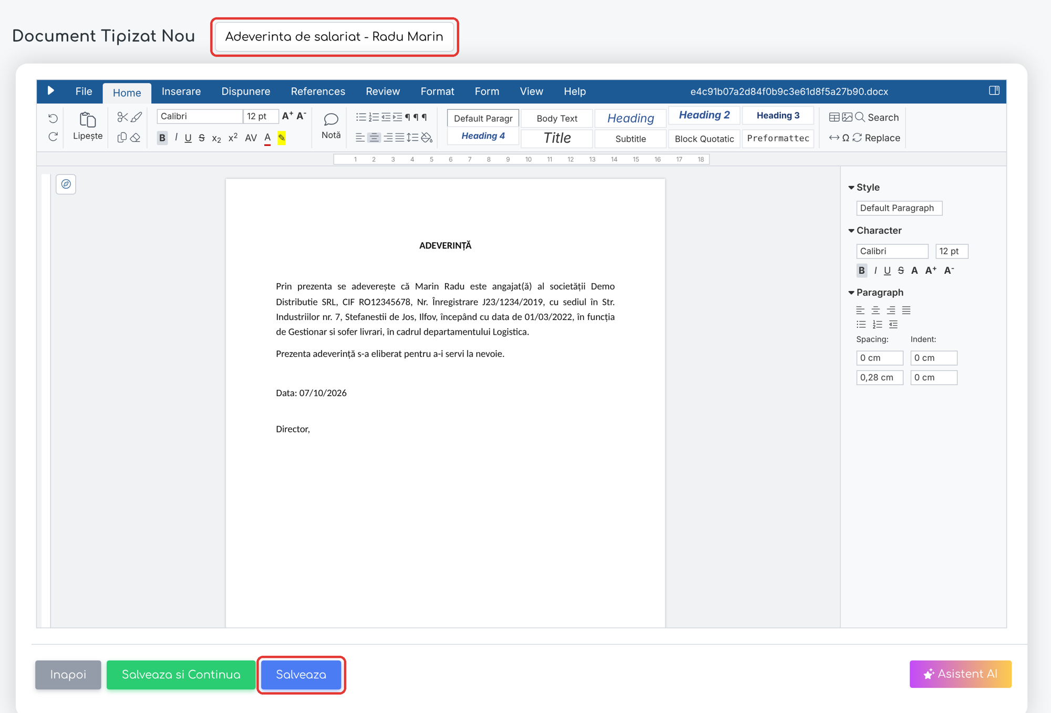This screenshot has width=1051, height=713.
Task: Toggle the side panel icon in the title bar
Action: tap(994, 91)
